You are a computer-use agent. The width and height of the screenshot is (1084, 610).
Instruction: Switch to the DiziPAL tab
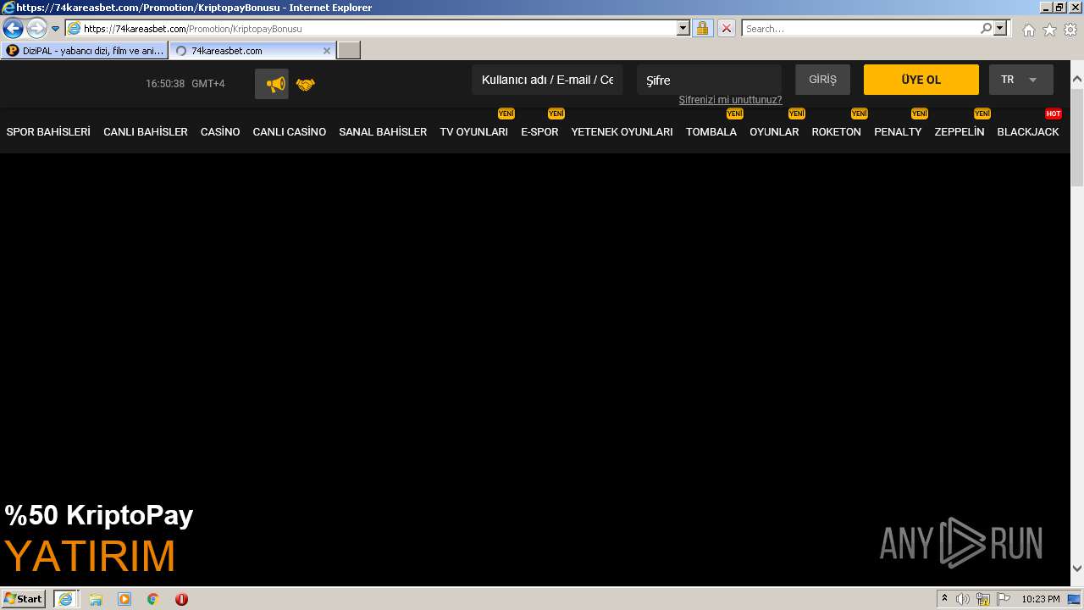[x=85, y=51]
